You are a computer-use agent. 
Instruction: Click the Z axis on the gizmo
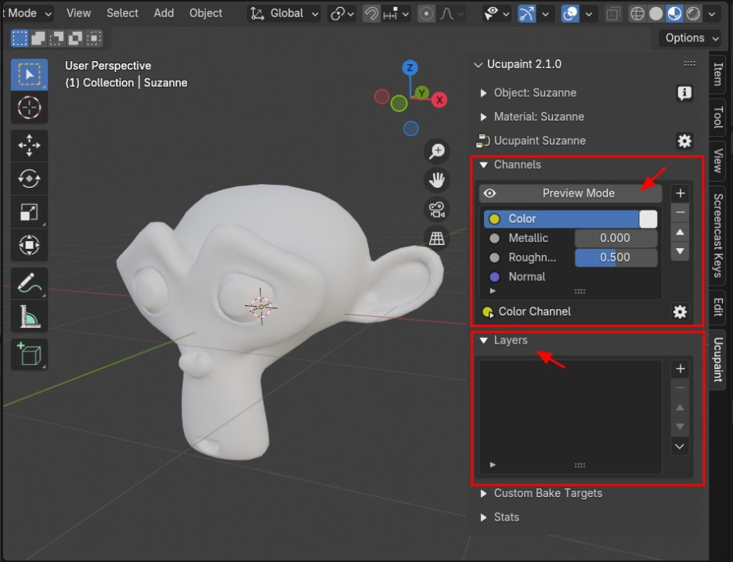point(410,68)
